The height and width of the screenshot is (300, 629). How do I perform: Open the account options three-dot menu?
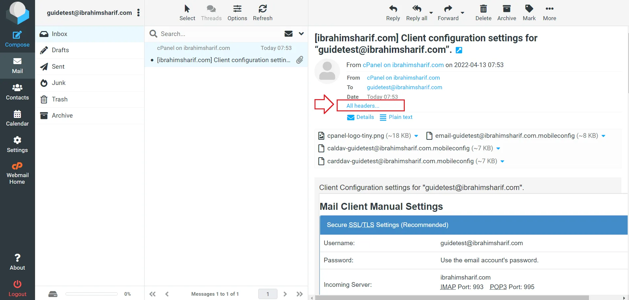[138, 13]
